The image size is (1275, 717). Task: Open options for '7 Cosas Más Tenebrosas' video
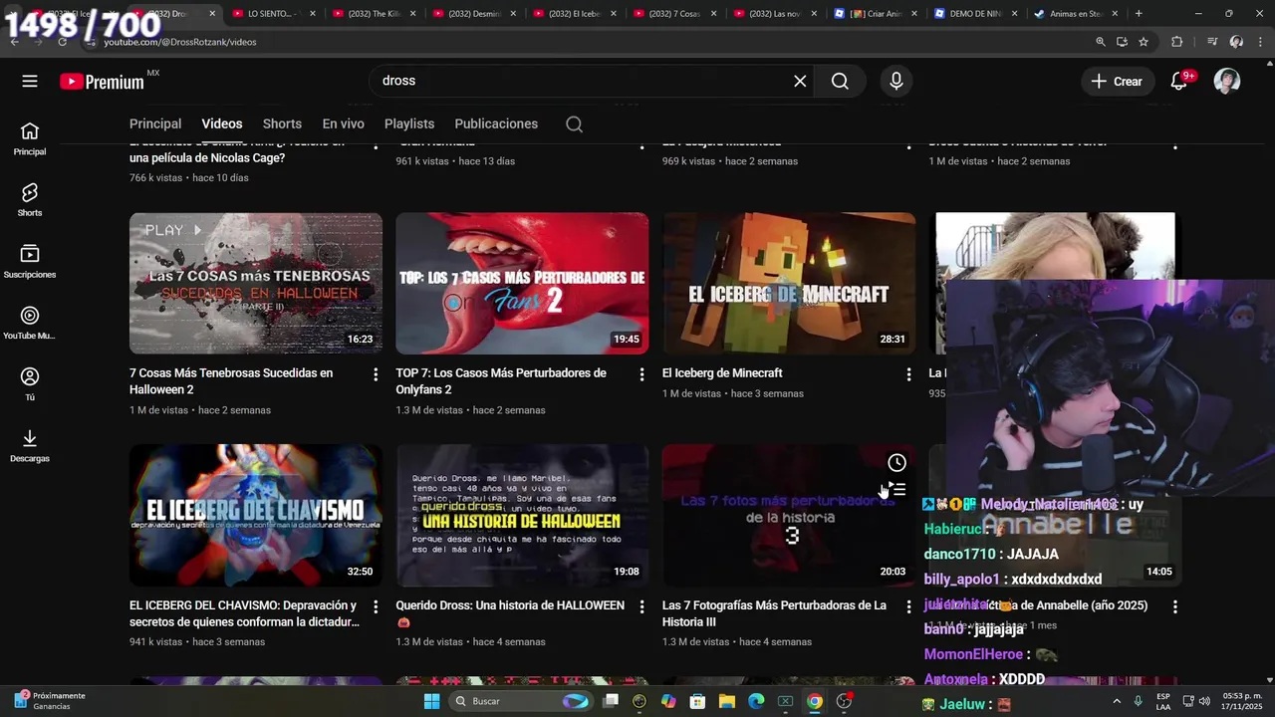pyautogui.click(x=376, y=374)
